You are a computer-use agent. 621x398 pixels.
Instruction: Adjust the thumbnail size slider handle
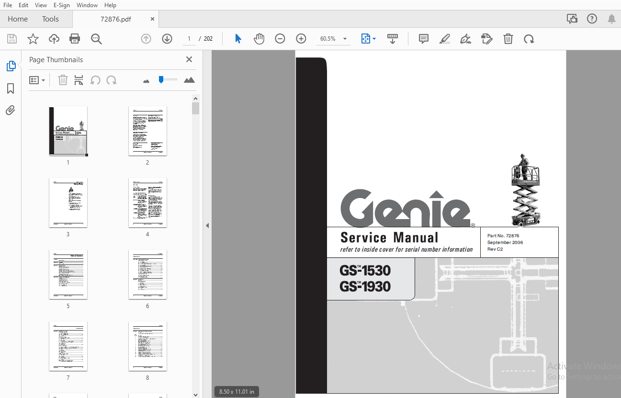161,79
